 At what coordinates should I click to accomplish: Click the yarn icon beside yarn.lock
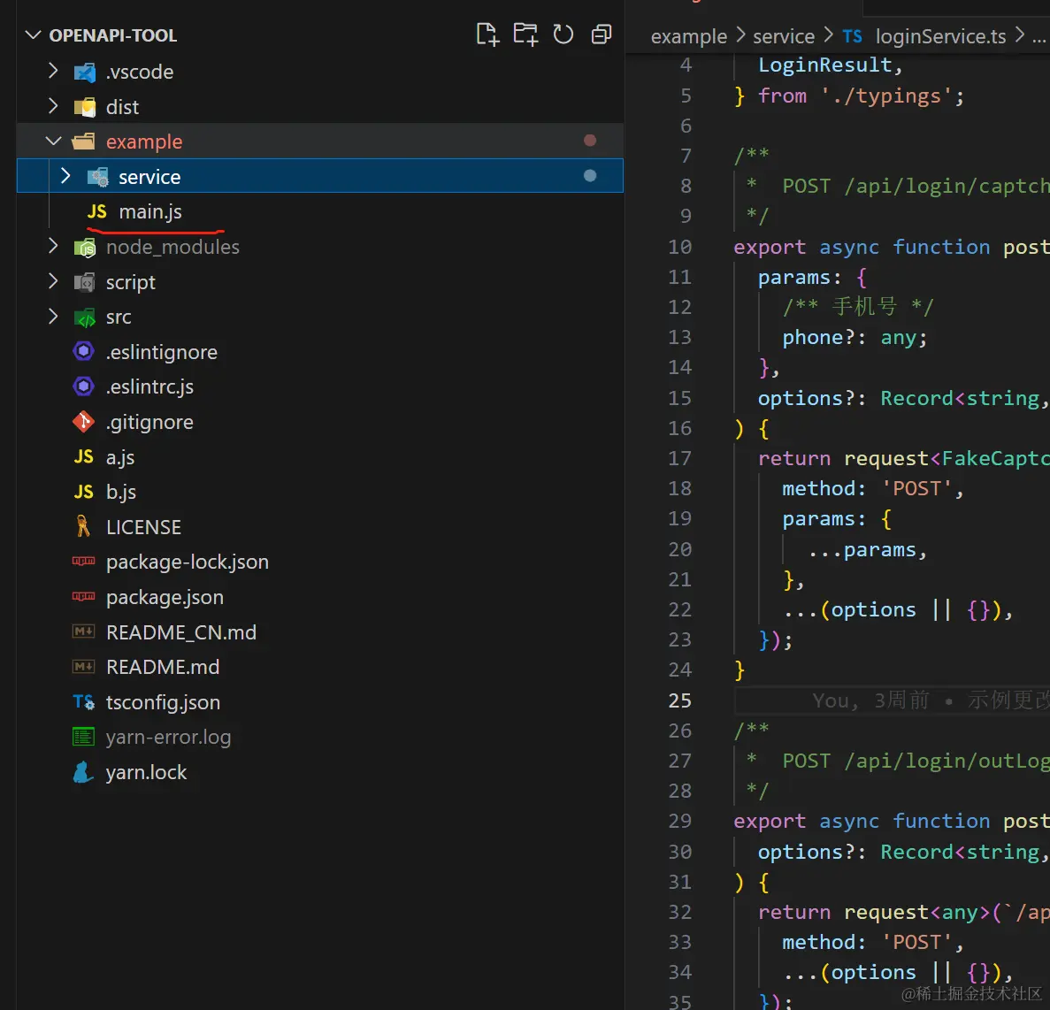tap(83, 772)
